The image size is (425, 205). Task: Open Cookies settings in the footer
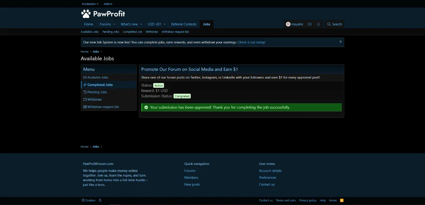pos(88,200)
